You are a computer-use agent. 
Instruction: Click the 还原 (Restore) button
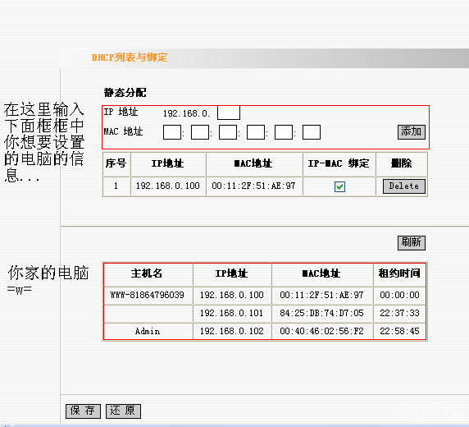coord(123,411)
